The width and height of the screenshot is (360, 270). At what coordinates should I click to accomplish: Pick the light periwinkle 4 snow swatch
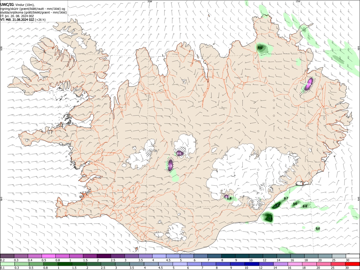point(159,256)
